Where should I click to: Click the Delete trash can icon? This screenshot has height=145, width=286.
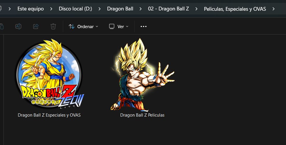coord(53,26)
